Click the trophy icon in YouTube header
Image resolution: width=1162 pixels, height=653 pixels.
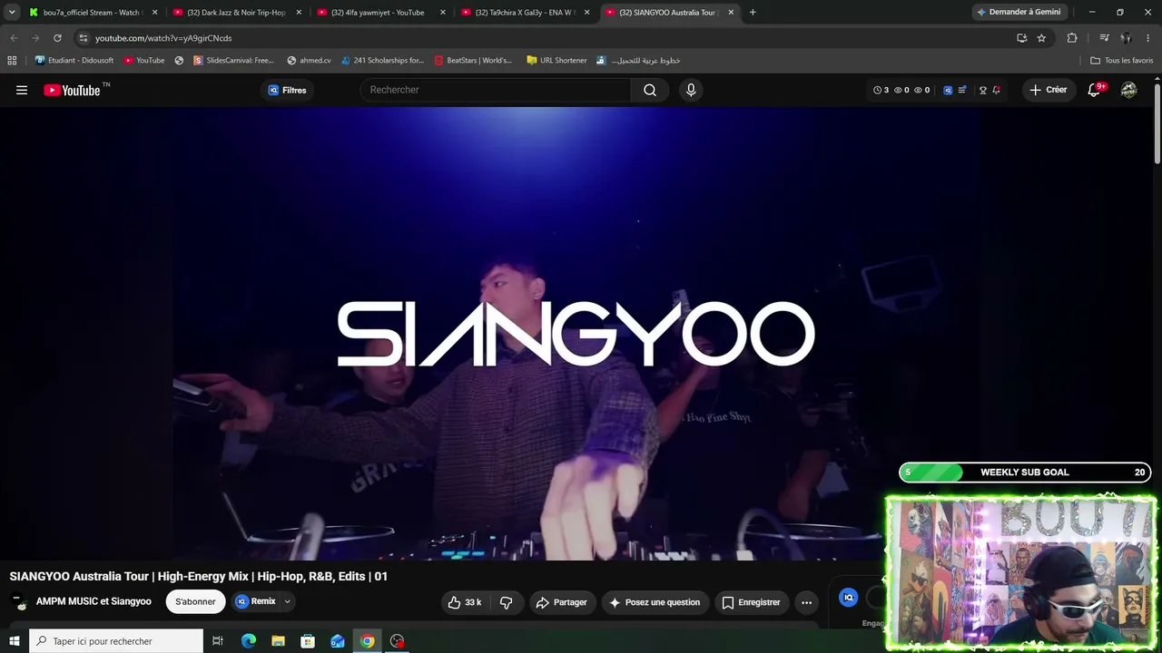point(982,90)
